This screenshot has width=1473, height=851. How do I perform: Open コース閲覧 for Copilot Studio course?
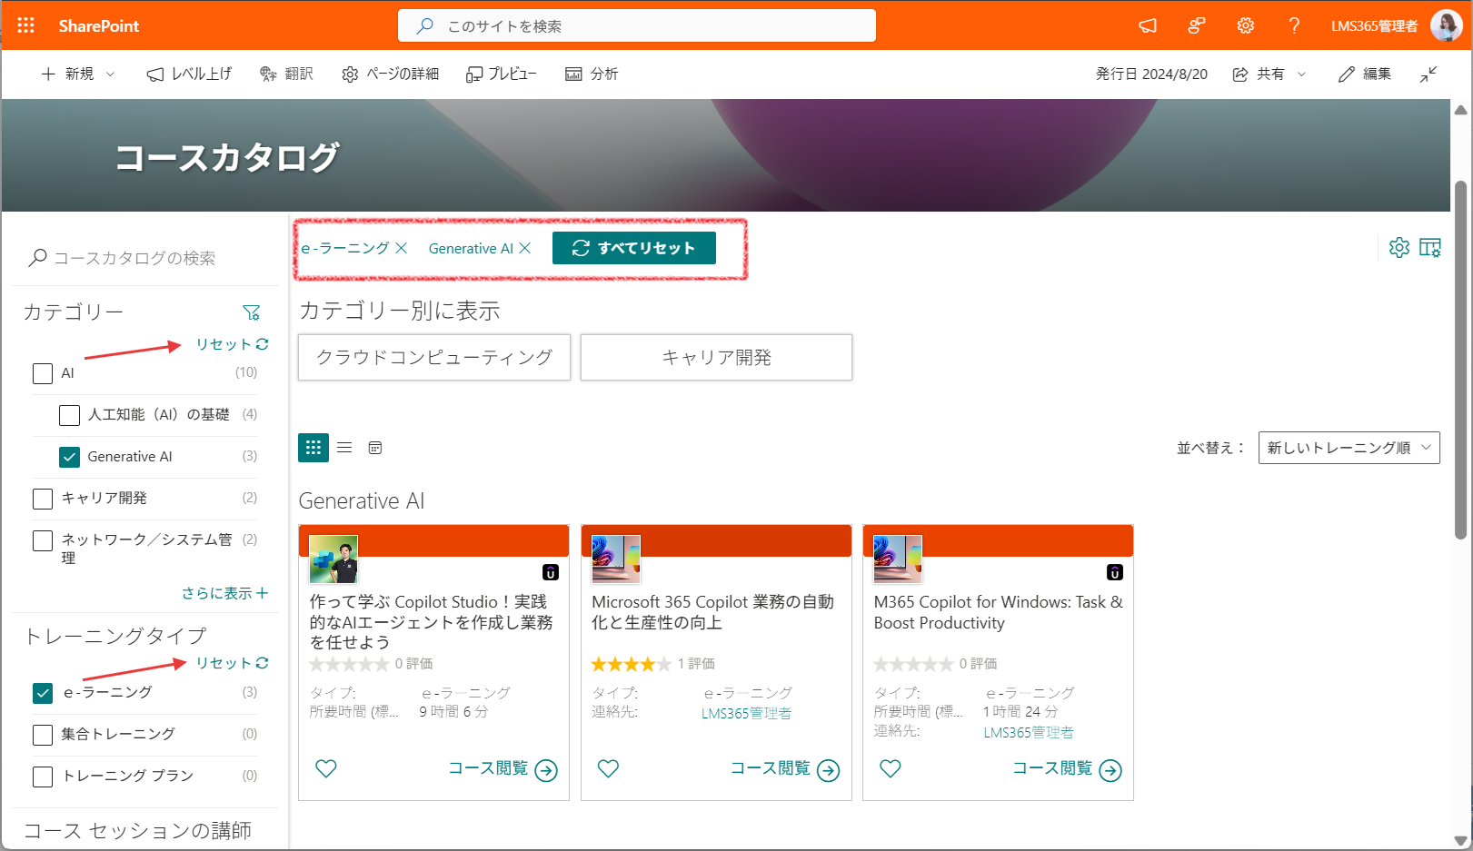[503, 769]
